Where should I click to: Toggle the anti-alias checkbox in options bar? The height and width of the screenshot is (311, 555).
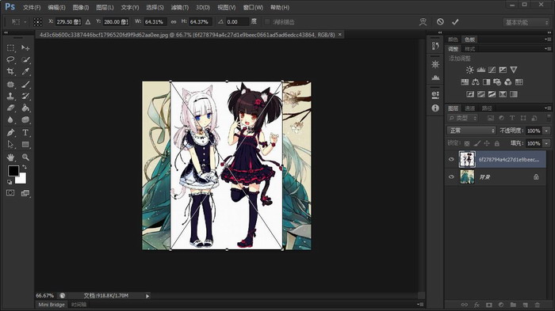click(x=267, y=22)
